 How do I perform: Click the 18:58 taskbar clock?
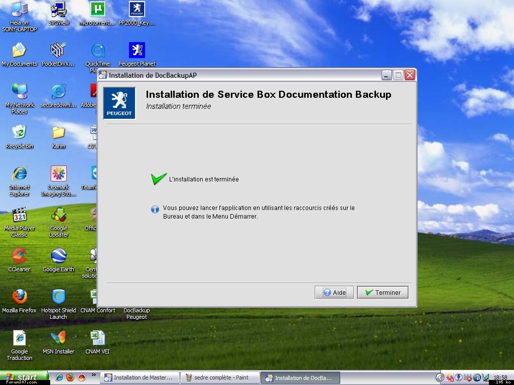(500, 377)
